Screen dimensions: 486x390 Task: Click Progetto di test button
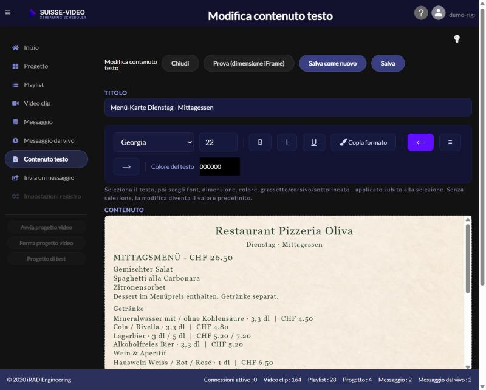click(x=46, y=259)
